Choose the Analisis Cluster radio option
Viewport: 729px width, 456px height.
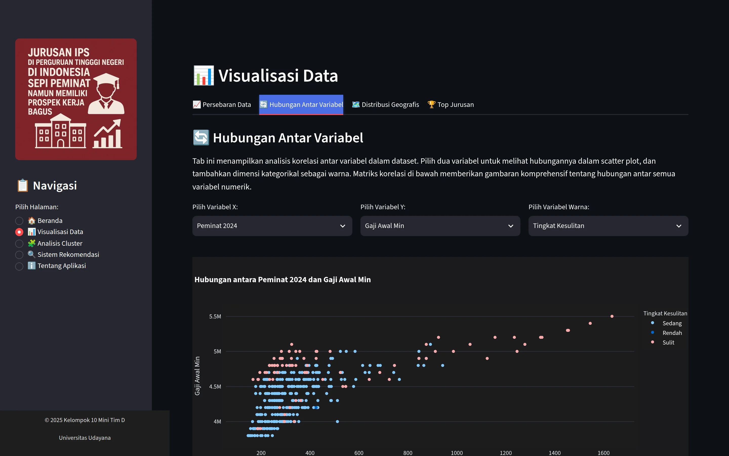[19, 243]
